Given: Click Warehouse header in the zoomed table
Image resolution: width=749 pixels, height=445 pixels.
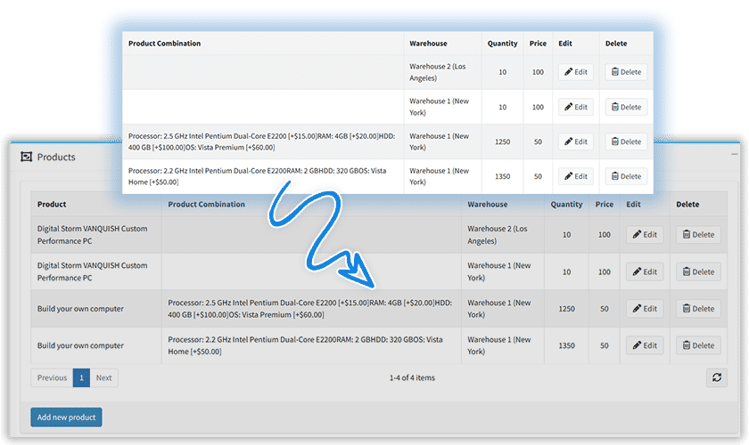Looking at the screenshot, I should coord(428,44).
